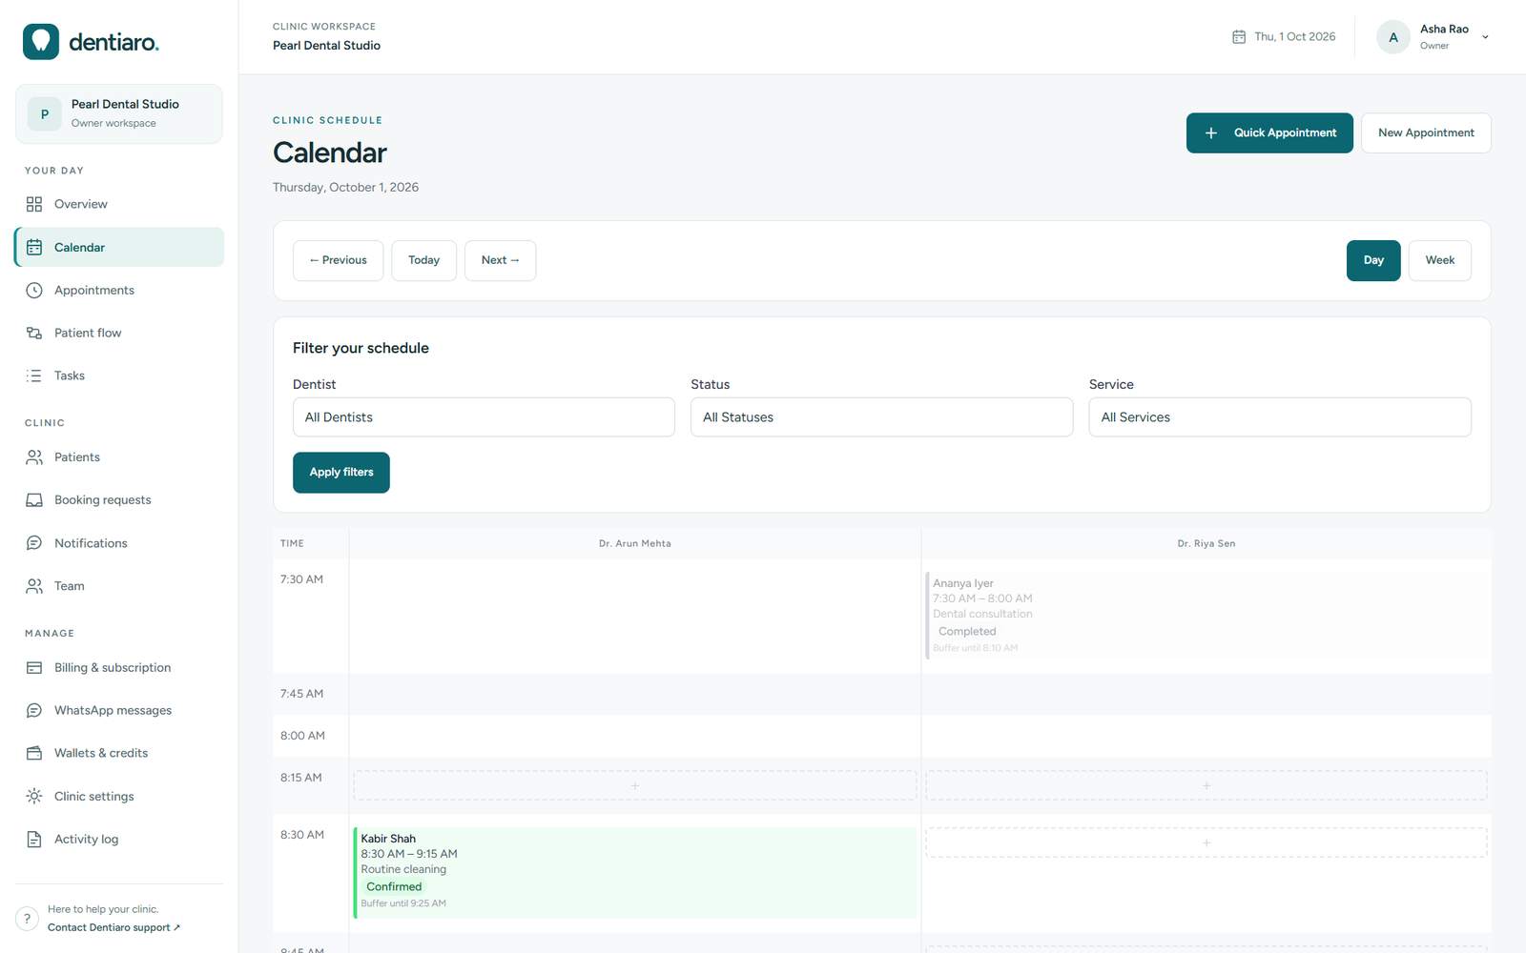Open the Asha Rao account dropdown chevron

(x=1485, y=37)
